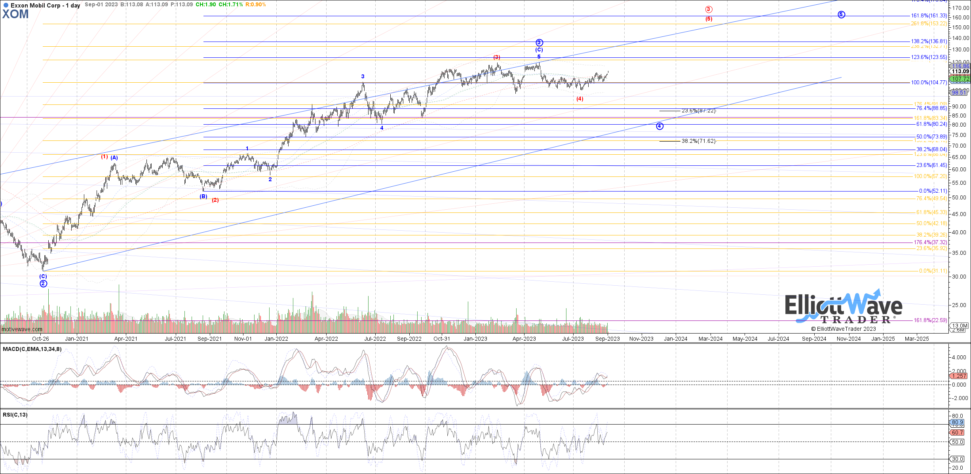
Task: Click the B:113.08 bid value
Action: 132,5
